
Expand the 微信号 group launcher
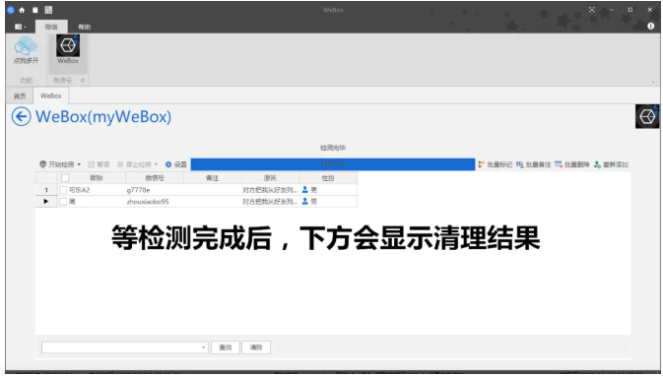83,81
